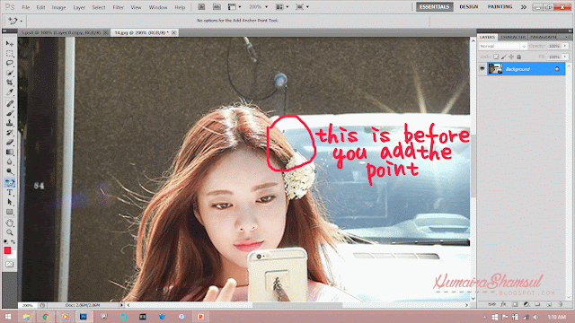The width and height of the screenshot is (575, 323).
Task: Open the Image menu
Action: click(x=58, y=7)
